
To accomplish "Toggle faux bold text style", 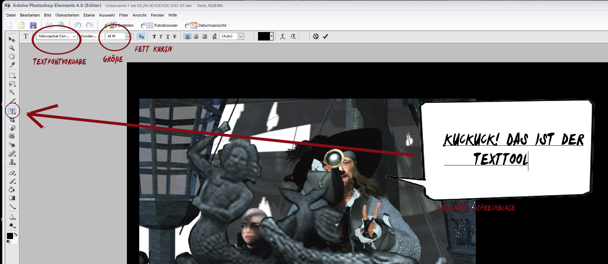I will click(154, 36).
